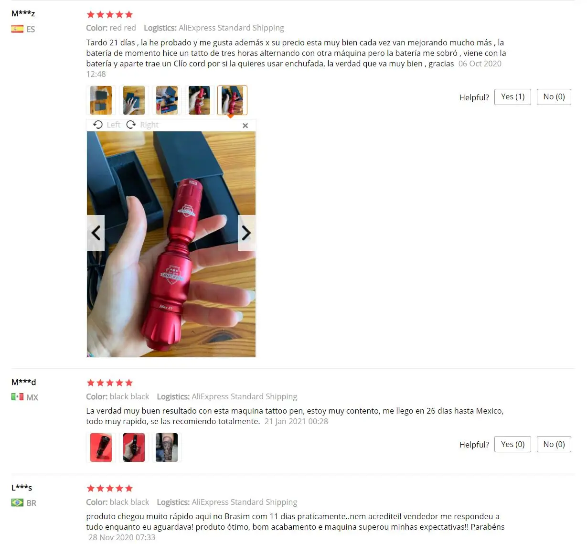Screen dimensions: 587x544
Task: Vote Yes (0) on M***d's review
Action: click(512, 444)
